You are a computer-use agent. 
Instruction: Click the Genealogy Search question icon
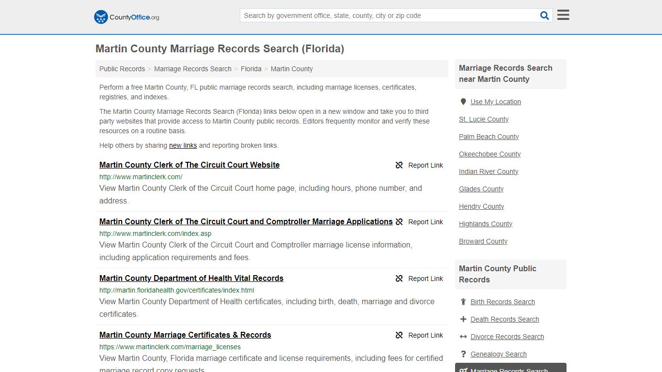[463, 354]
